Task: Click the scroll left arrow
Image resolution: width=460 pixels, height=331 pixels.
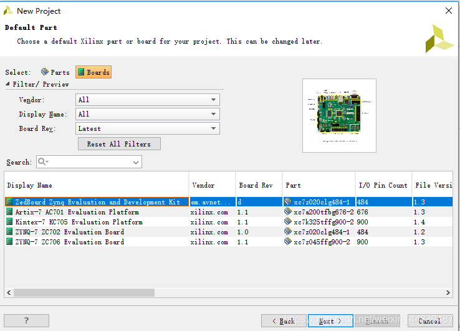Action: 9,292
